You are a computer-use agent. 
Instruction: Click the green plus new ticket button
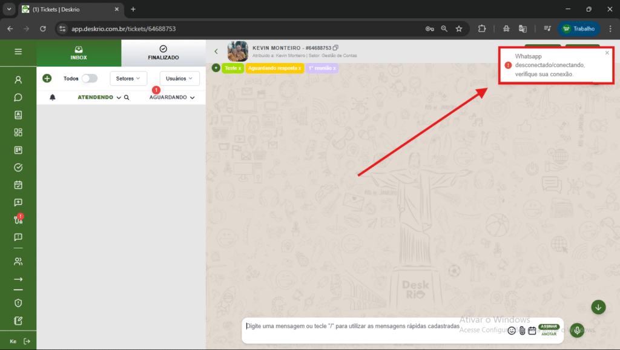(47, 78)
